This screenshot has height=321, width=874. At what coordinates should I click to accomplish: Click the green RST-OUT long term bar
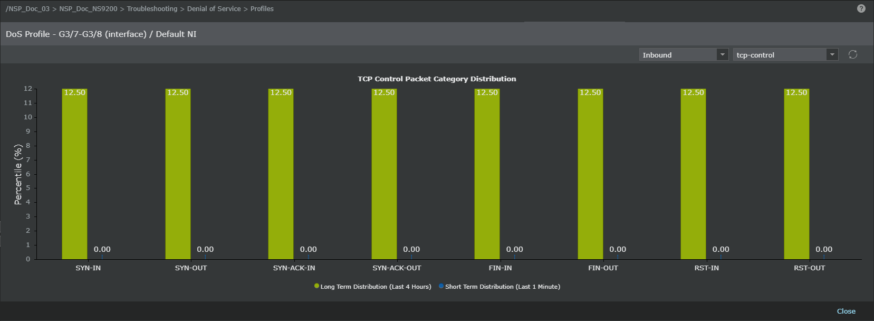click(x=796, y=174)
